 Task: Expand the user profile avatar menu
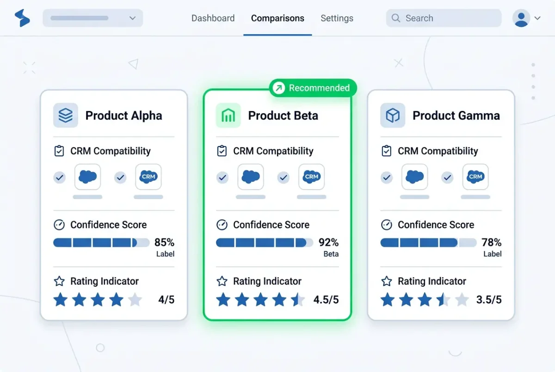(521, 18)
